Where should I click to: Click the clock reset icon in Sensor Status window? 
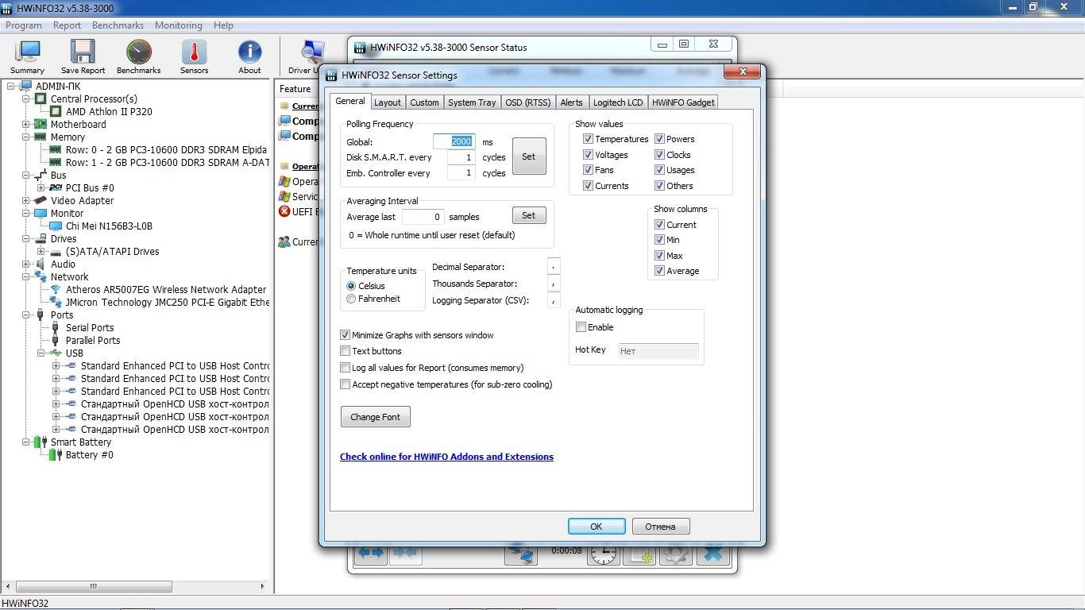[x=604, y=554]
